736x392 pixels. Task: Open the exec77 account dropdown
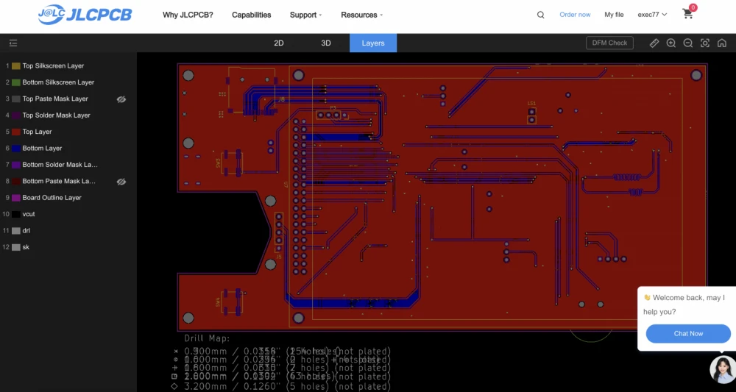[x=652, y=15]
